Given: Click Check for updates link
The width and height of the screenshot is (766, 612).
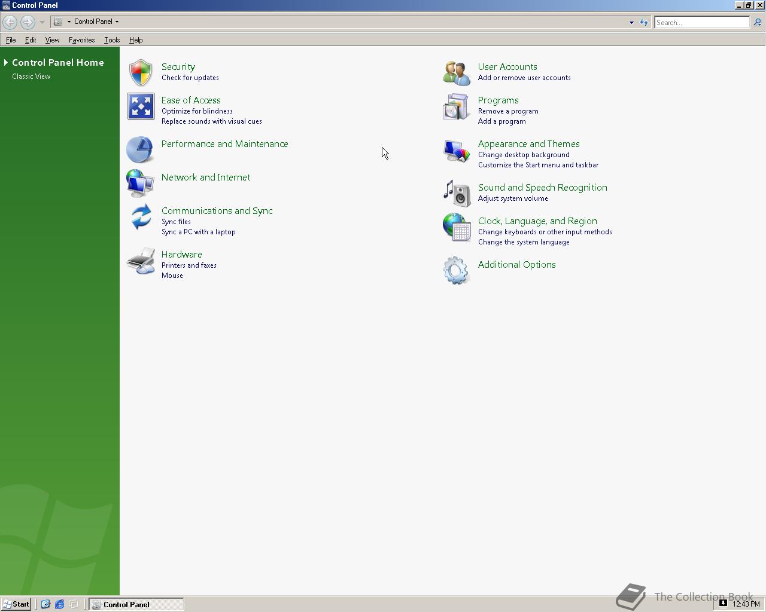Looking at the screenshot, I should (x=190, y=78).
